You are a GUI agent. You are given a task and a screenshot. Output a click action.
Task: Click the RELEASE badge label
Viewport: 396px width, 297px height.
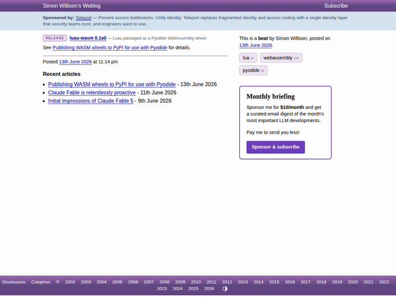54,38
